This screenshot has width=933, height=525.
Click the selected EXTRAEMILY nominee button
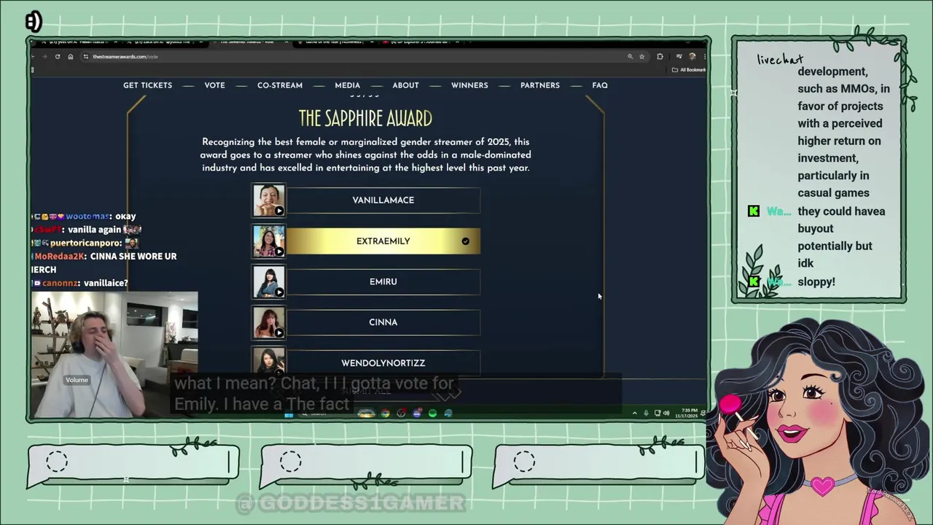(383, 241)
